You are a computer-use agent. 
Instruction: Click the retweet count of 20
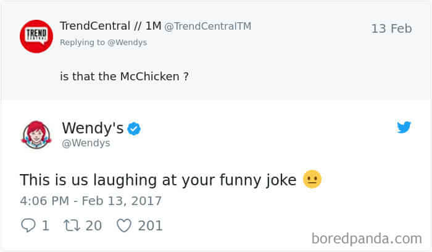[94, 225]
